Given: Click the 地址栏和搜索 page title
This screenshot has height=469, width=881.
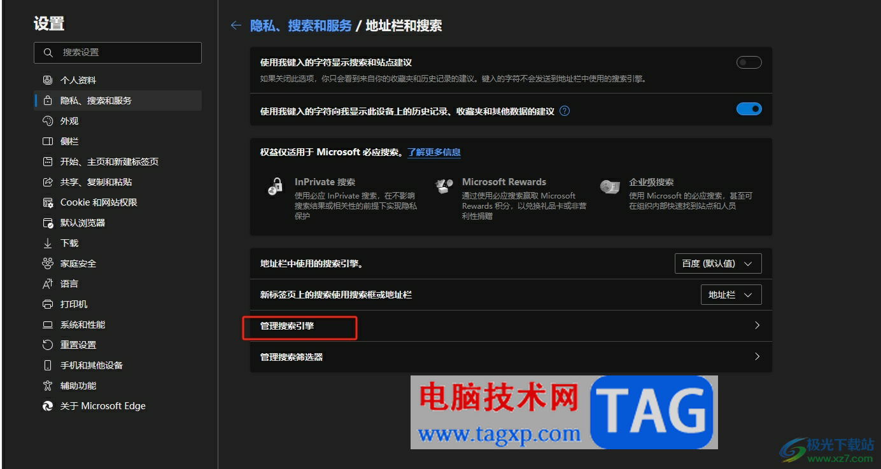Looking at the screenshot, I should [404, 25].
